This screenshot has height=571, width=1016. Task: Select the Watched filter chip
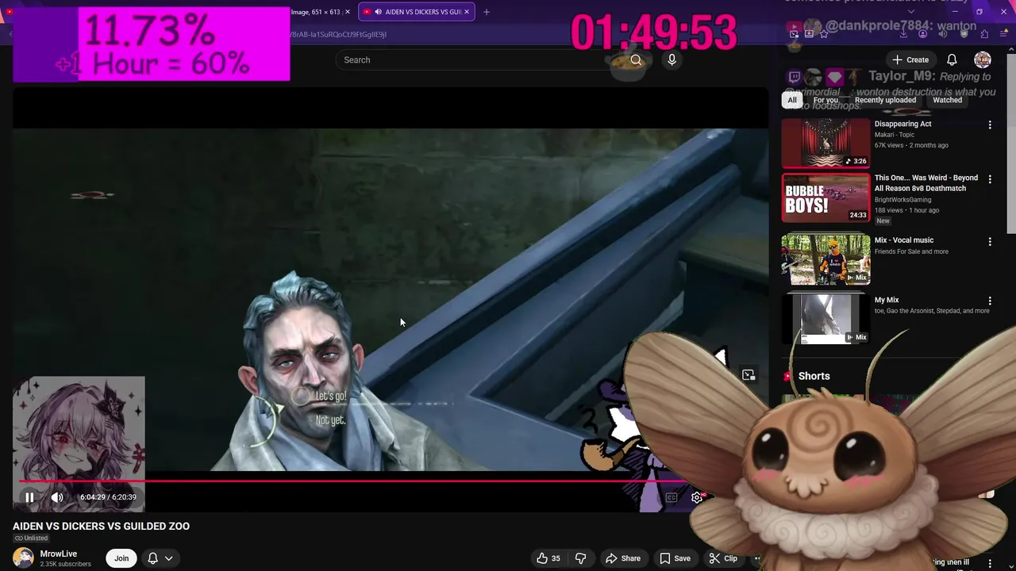[x=947, y=100]
